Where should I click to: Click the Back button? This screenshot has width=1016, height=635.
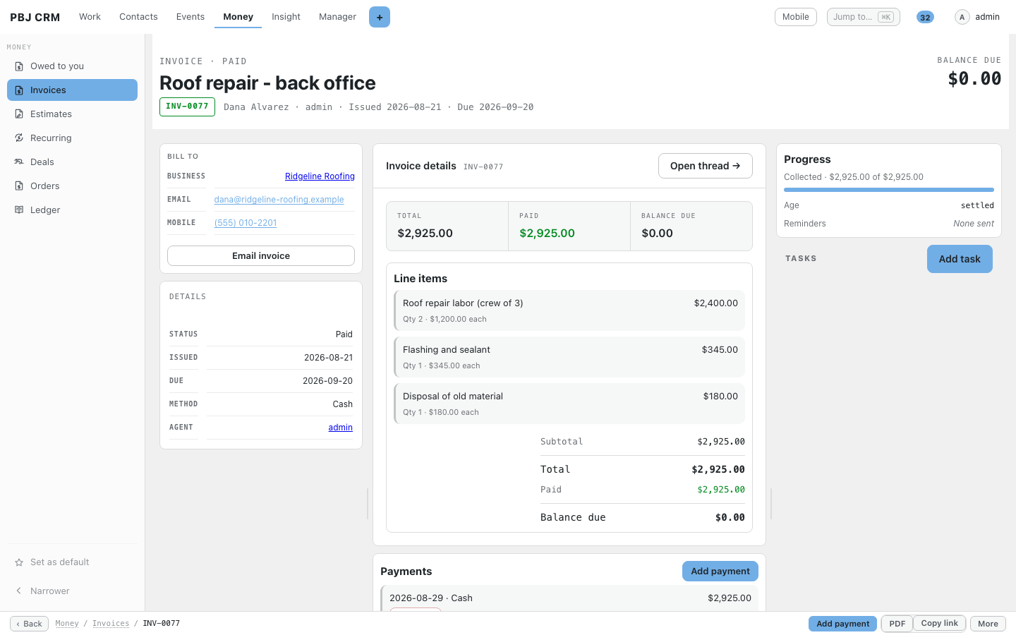pyautogui.click(x=29, y=624)
